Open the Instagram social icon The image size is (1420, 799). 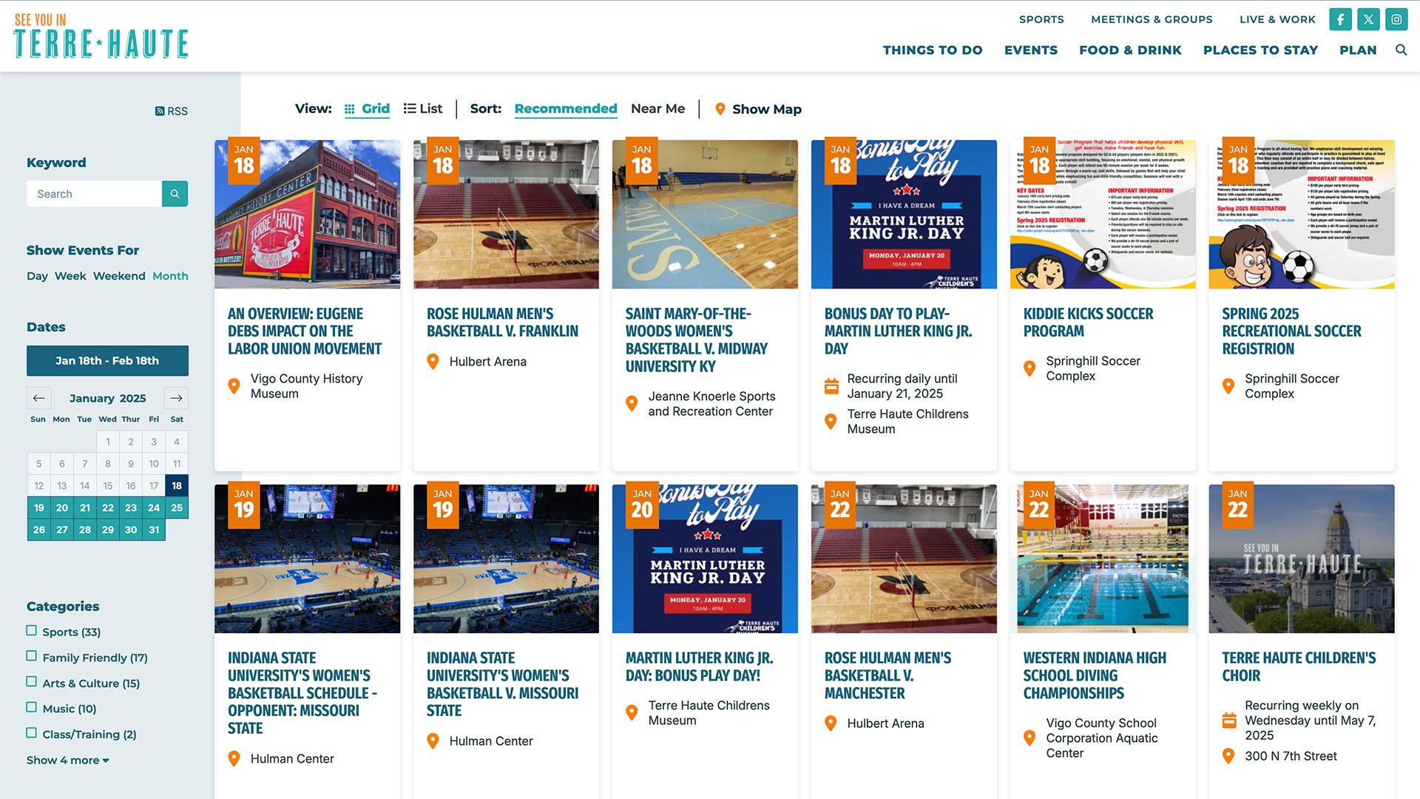pyautogui.click(x=1396, y=20)
